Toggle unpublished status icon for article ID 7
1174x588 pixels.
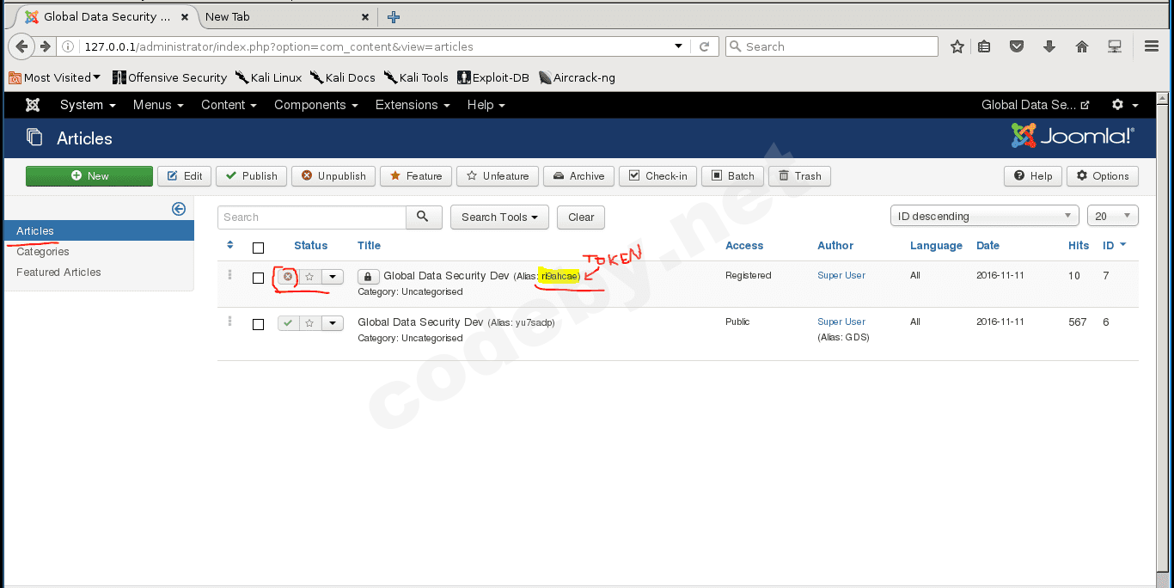pos(288,277)
